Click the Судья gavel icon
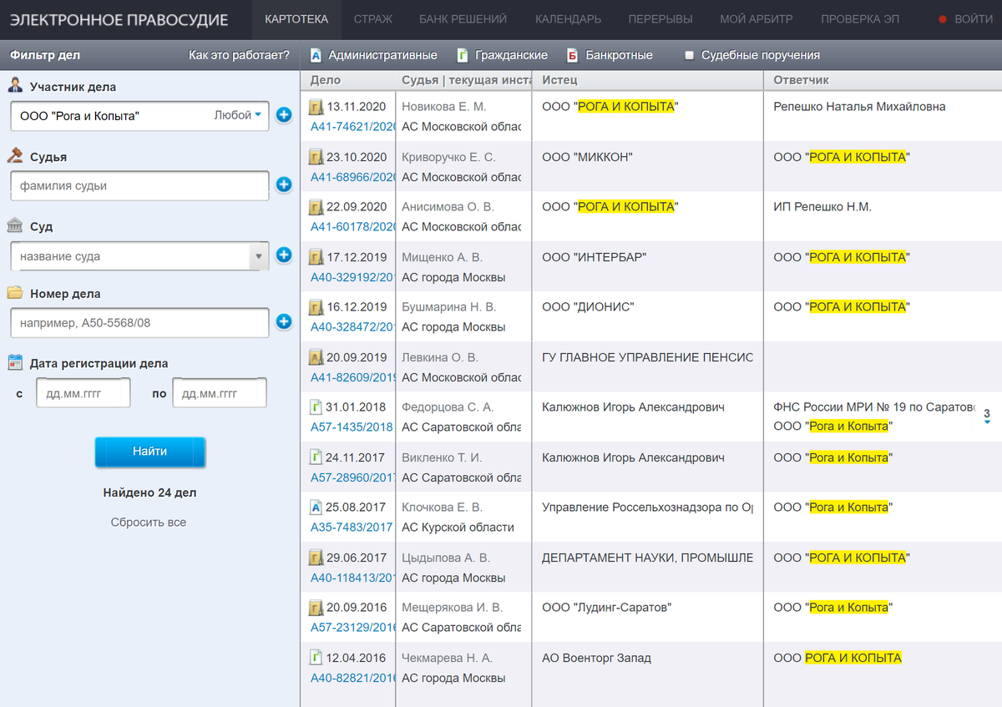The image size is (1002, 707). (15, 155)
